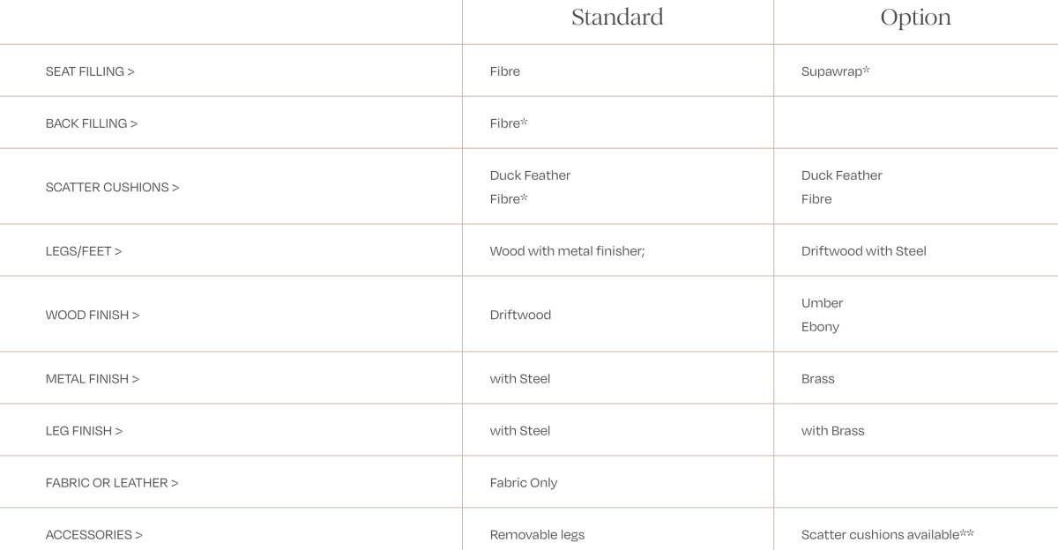The height and width of the screenshot is (550, 1058).
Task: Open the WOOD FINISH row label
Action: pyautogui.click(x=93, y=315)
